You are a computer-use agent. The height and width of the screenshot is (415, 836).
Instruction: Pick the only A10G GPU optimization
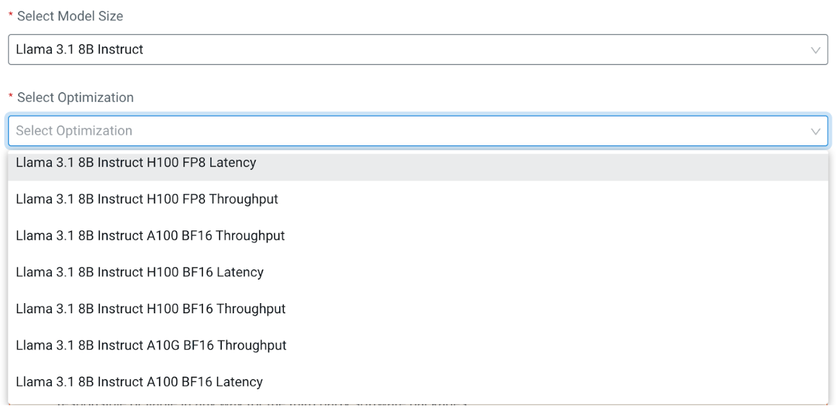(x=151, y=345)
